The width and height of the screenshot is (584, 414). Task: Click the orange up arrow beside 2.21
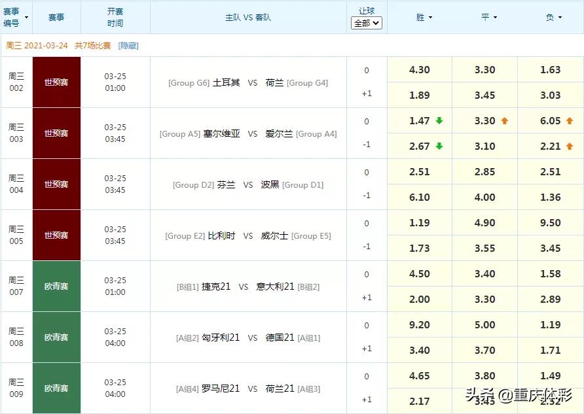tap(570, 147)
